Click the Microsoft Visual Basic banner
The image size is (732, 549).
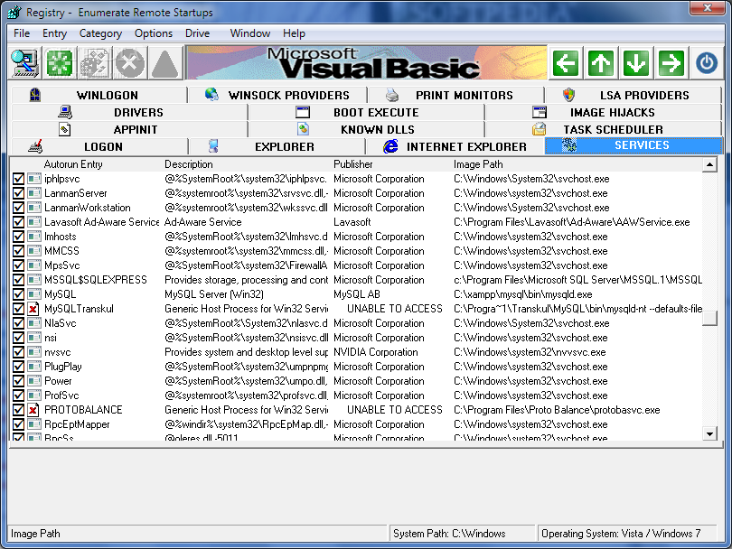tap(367, 63)
